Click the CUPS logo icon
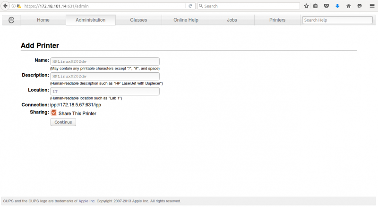Image resolution: width=378 pixels, height=207 pixels. click(11, 20)
